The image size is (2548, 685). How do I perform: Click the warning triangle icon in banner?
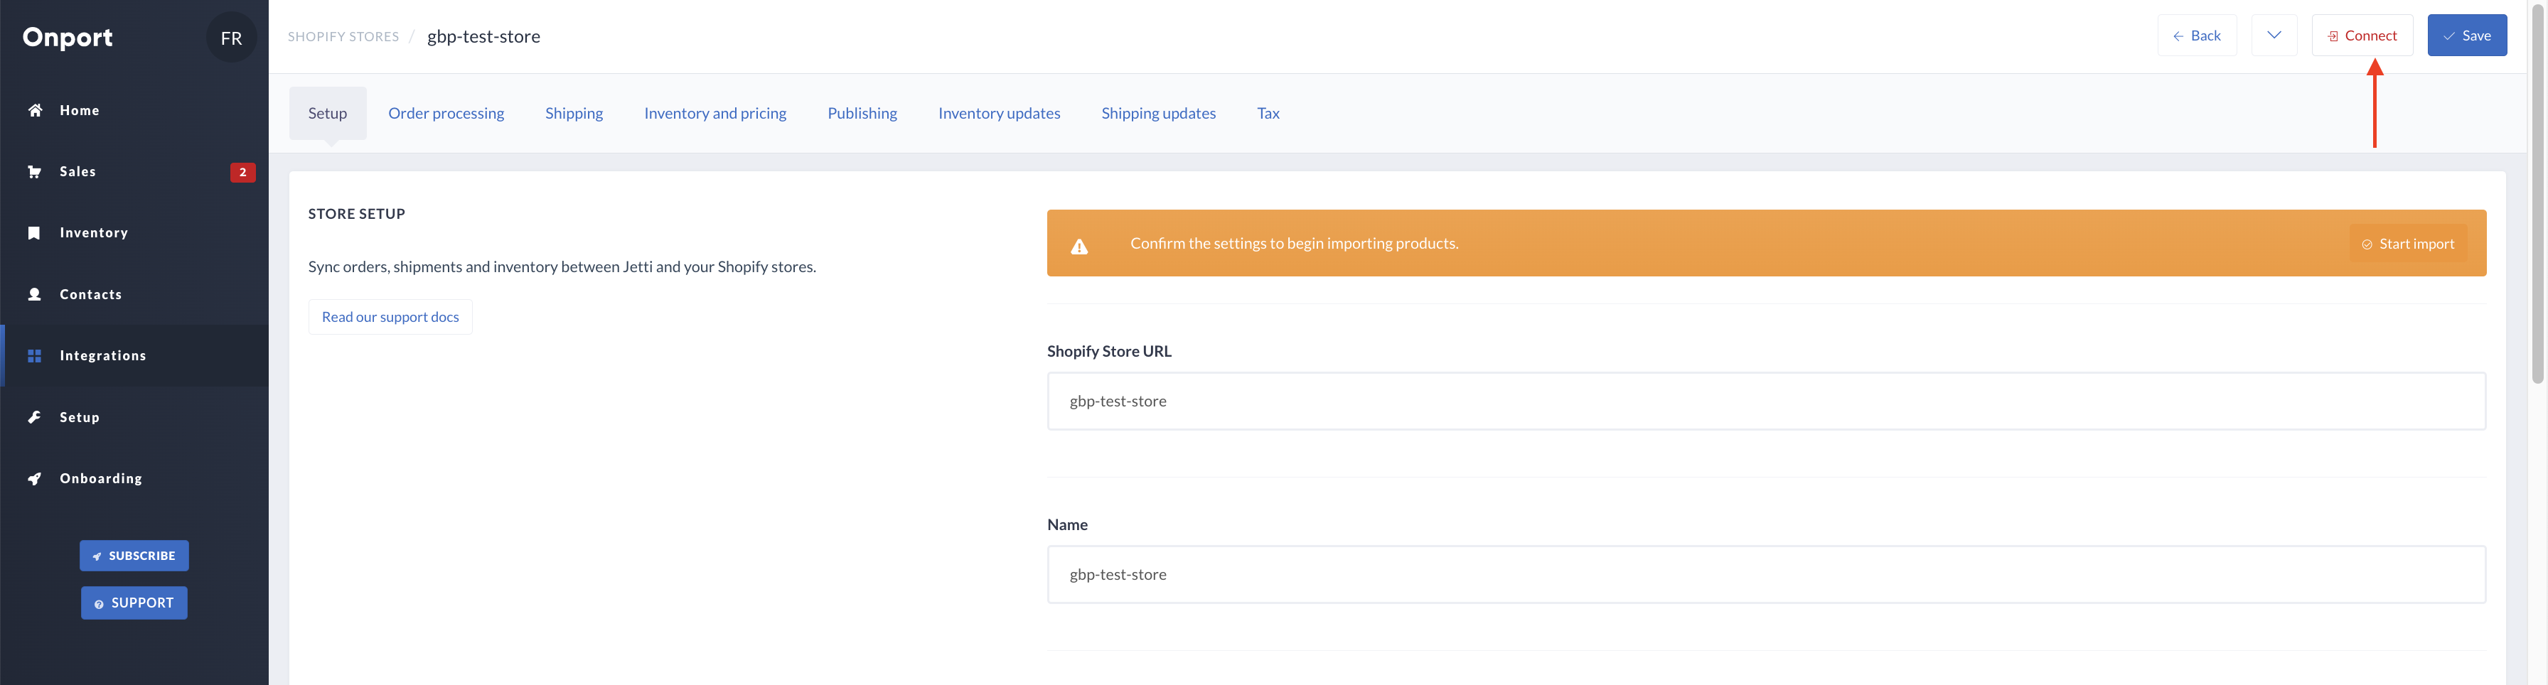tap(1079, 246)
